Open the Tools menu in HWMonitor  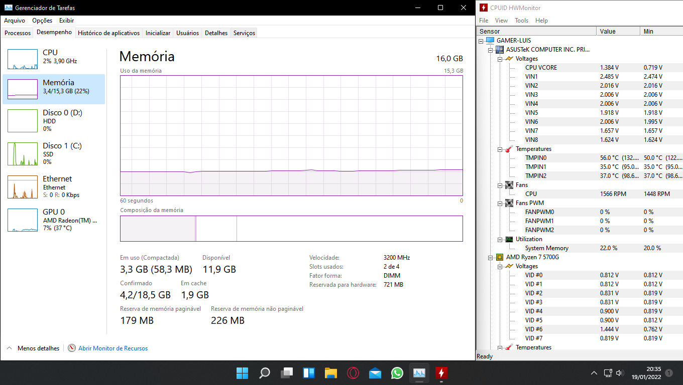(x=521, y=21)
